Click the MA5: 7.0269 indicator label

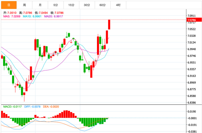pyautogui.click(x=12, y=16)
